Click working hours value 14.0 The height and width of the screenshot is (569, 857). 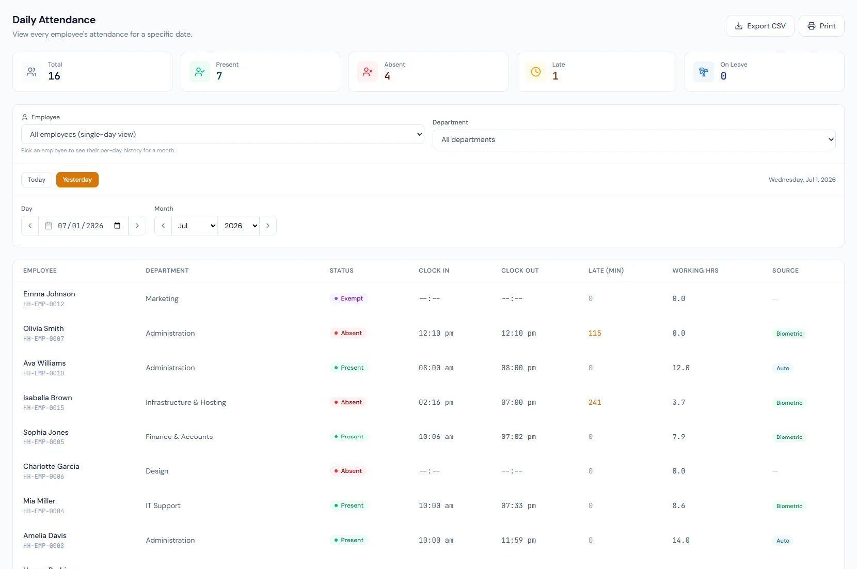click(x=681, y=540)
